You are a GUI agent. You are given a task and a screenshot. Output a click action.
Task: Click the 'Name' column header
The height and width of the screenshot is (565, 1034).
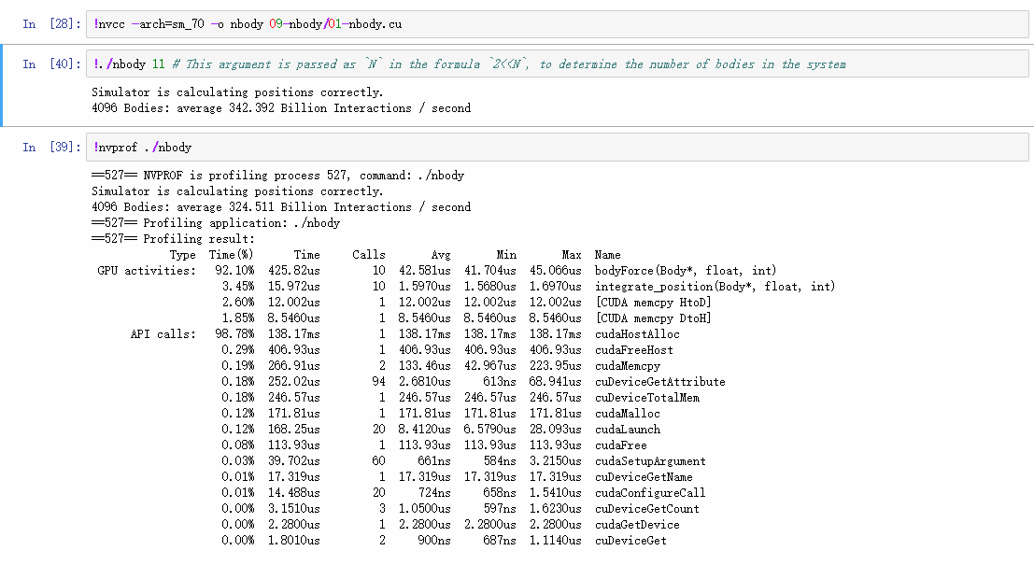607,255
